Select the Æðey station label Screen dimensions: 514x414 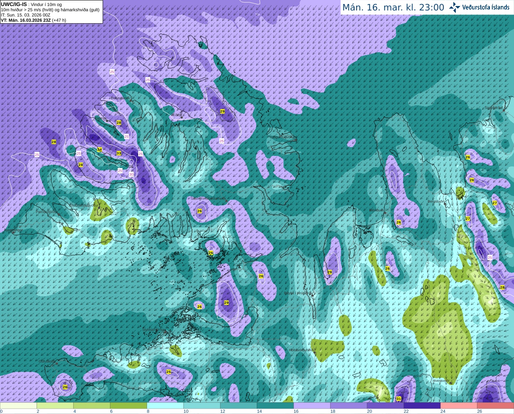point(176,115)
